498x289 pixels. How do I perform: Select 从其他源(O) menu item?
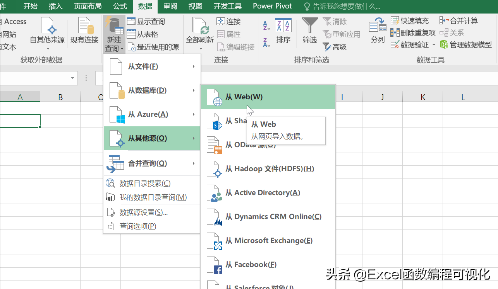point(152,138)
